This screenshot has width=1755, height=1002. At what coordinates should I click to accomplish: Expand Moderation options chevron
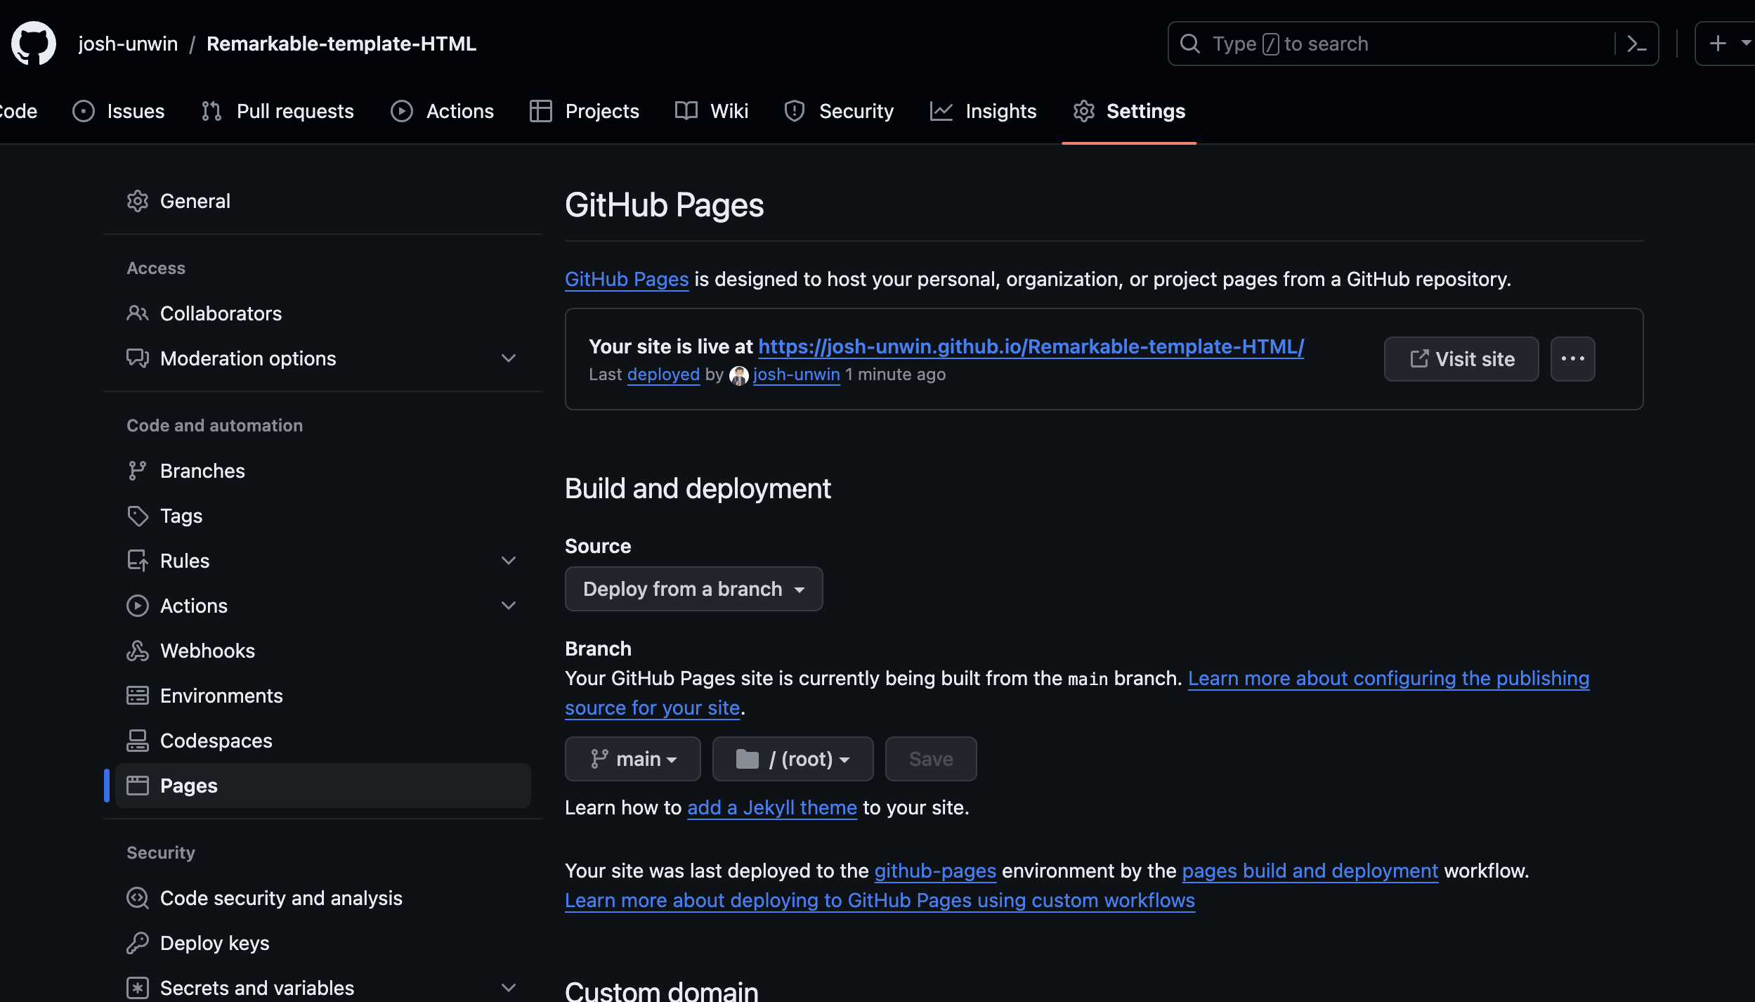509,358
